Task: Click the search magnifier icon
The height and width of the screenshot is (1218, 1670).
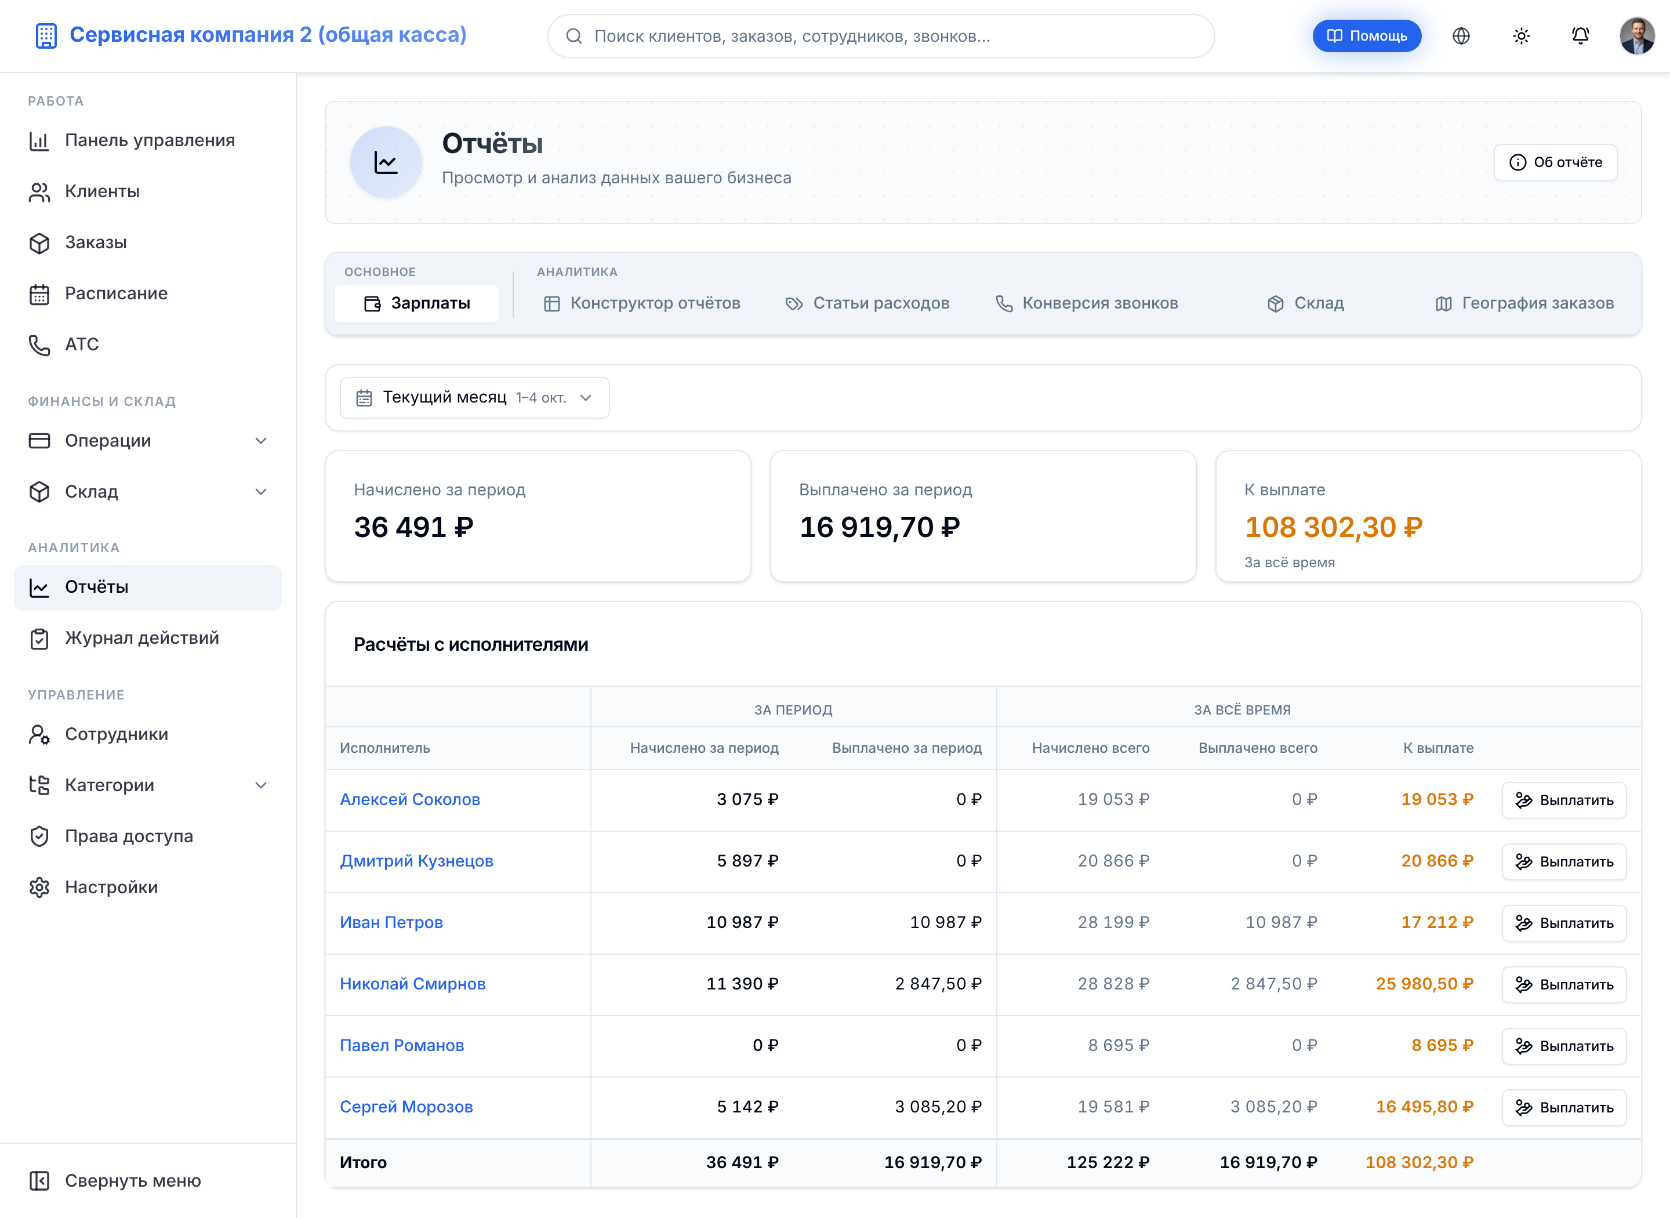Action: [x=574, y=36]
